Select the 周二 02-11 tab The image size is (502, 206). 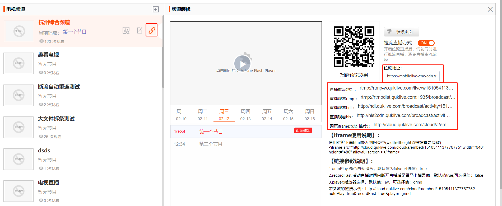pos(203,115)
